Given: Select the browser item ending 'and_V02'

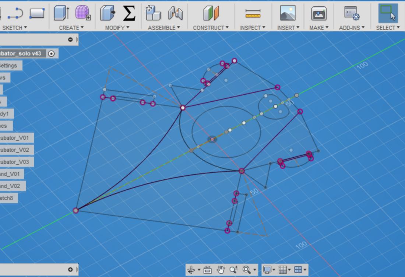Looking at the screenshot, I should pyautogui.click(x=13, y=186).
